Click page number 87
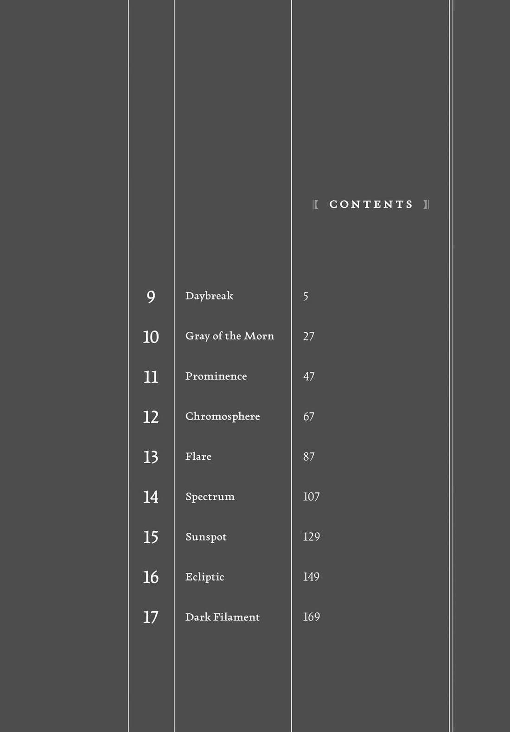Image resolution: width=510 pixels, height=732 pixels. [x=309, y=457]
